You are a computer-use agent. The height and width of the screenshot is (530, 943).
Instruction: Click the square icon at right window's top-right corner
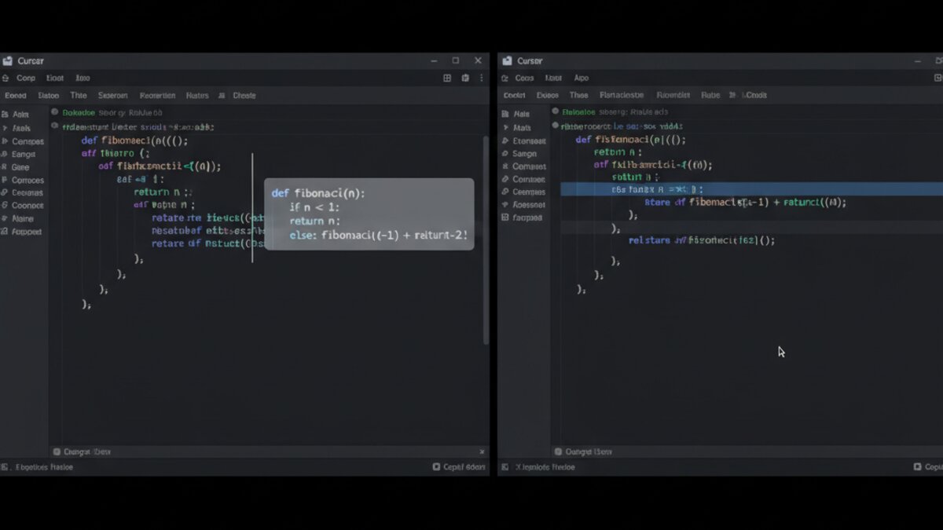tap(937, 78)
